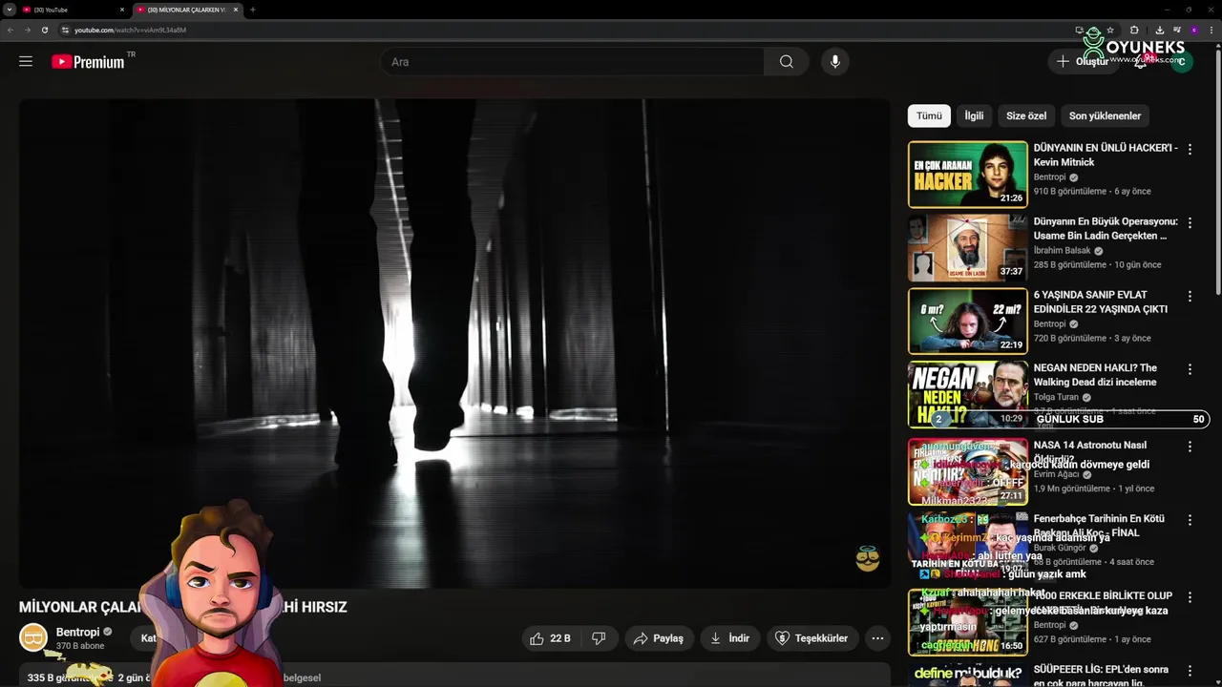Viewport: 1222px width, 687px height.
Task: Click the İndir download button
Action: click(x=730, y=638)
